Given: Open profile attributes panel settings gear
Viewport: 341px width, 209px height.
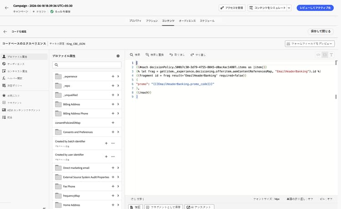Looking at the screenshot, I should point(118,56).
